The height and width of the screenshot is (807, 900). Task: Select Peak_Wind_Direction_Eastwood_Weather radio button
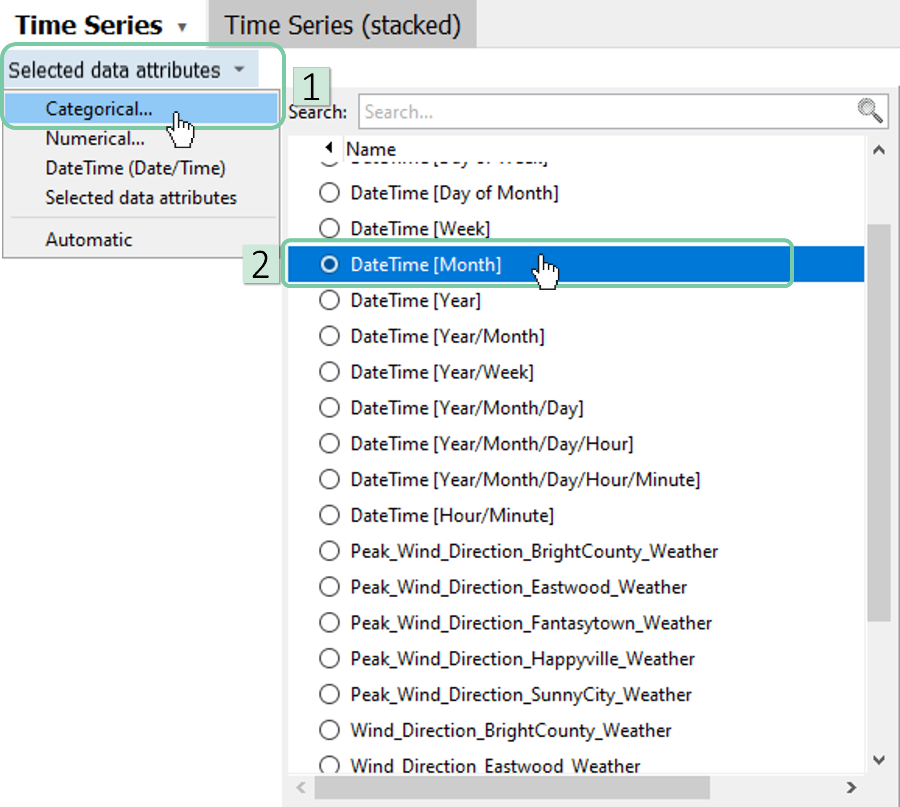pos(329,587)
